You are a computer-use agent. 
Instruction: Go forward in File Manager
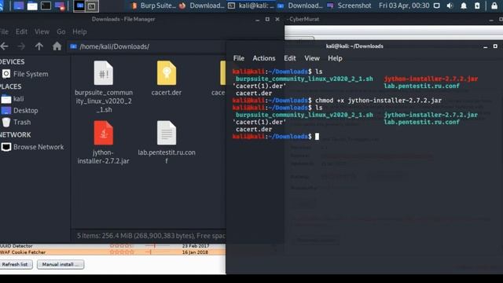point(21,46)
